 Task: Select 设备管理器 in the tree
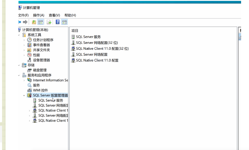(x=41, y=60)
